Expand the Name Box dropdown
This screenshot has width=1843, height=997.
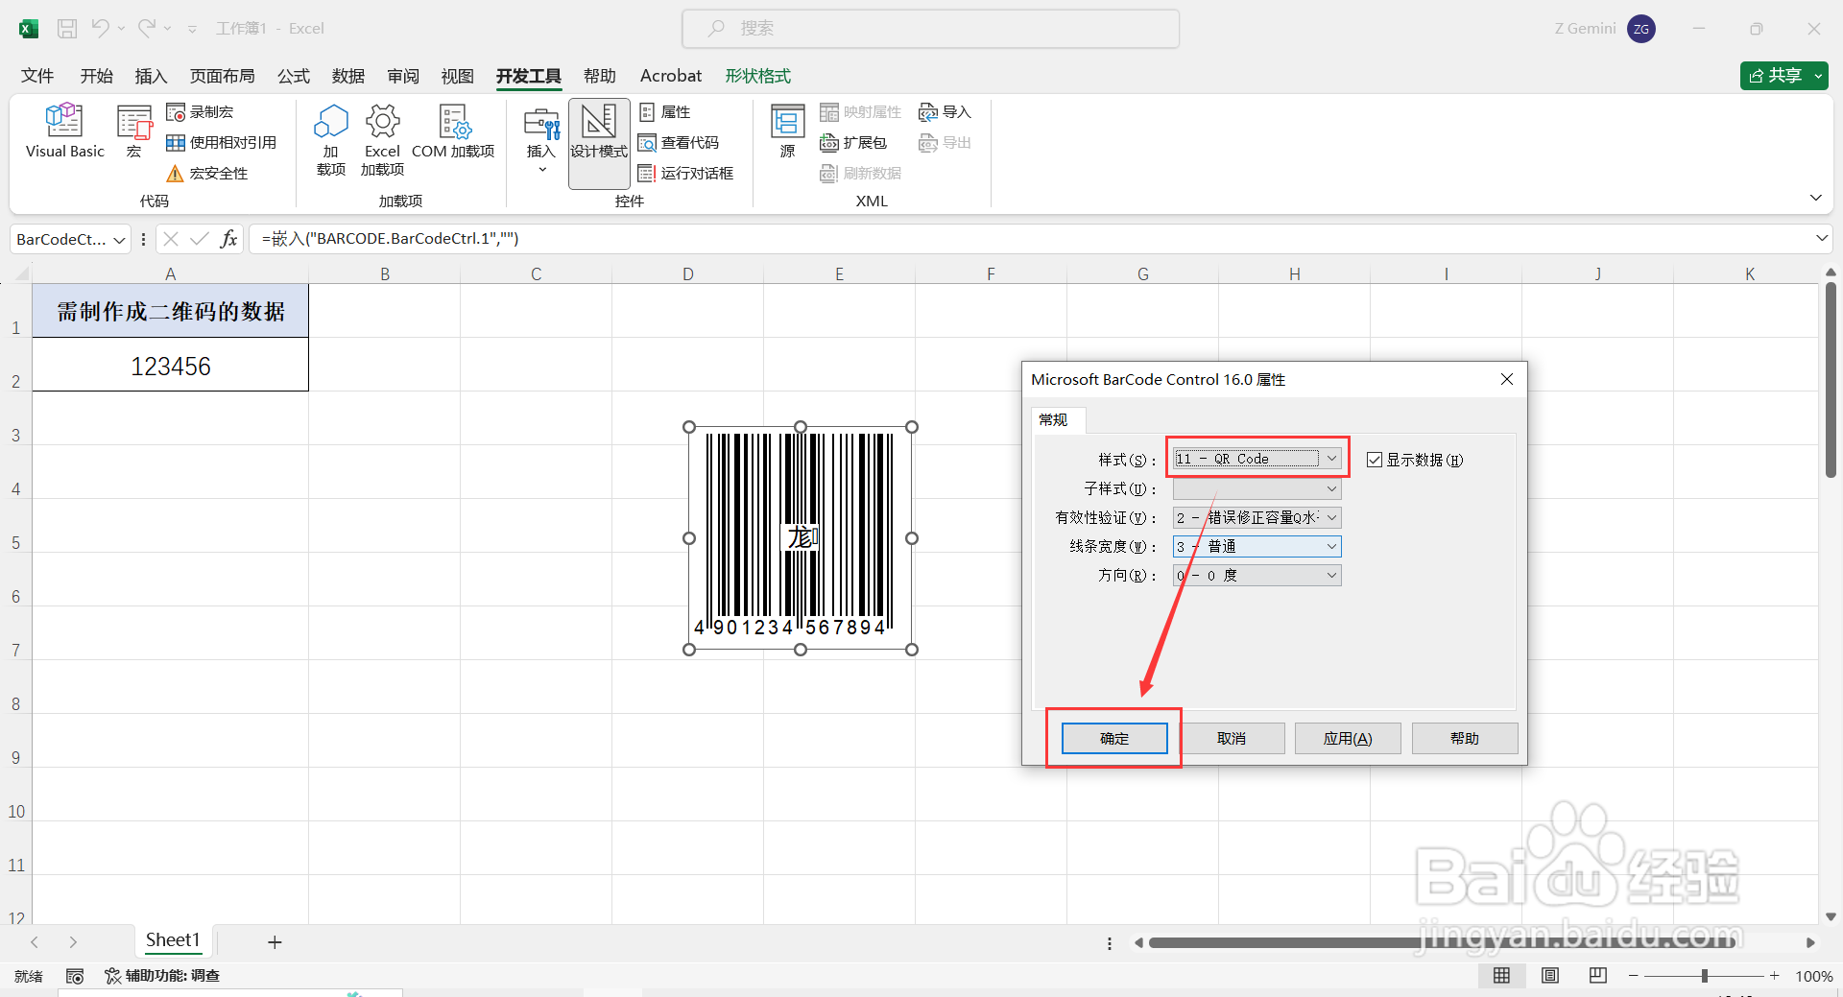[x=120, y=240]
